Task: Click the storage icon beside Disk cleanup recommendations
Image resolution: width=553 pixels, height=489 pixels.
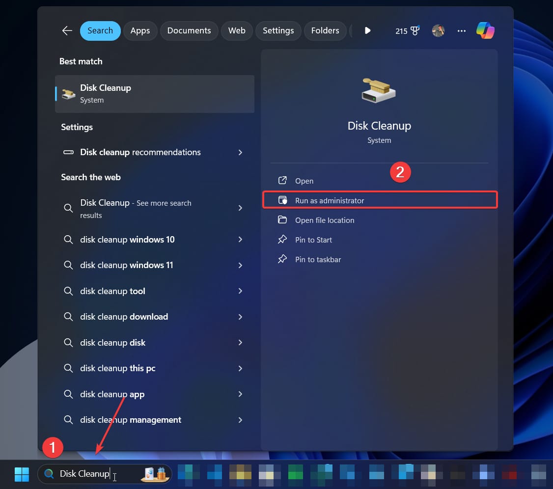Action: pyautogui.click(x=68, y=152)
